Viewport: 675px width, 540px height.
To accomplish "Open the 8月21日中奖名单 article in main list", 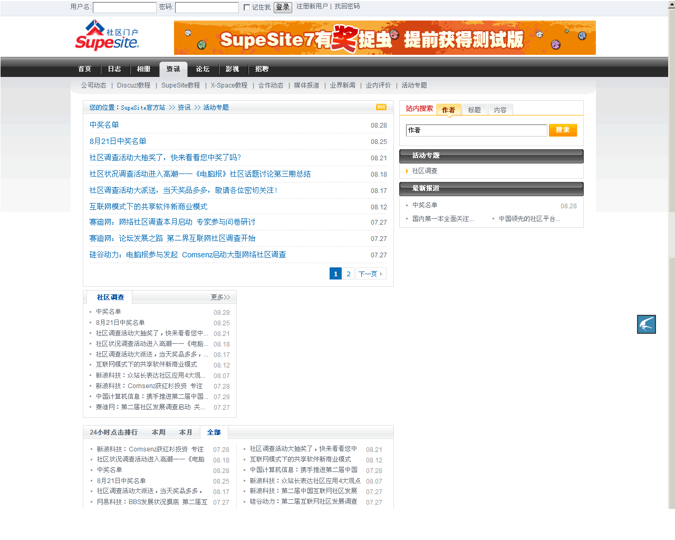I will 118,141.
